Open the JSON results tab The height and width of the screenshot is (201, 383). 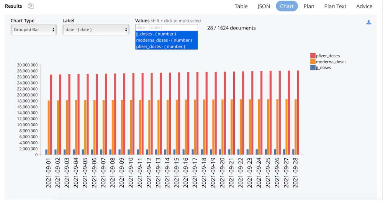[x=264, y=7]
